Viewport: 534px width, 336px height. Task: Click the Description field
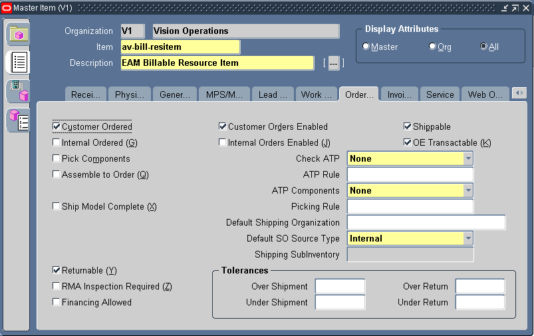pos(217,63)
